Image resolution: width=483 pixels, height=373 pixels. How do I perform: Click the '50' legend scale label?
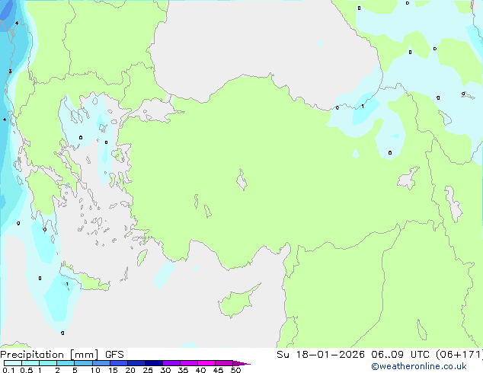(235, 370)
